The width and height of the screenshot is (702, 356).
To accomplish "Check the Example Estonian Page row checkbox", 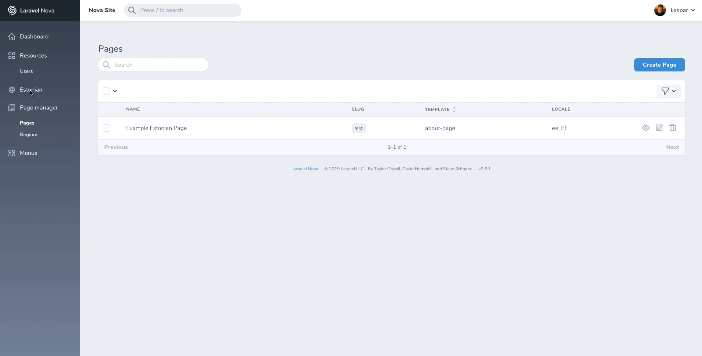I will (106, 128).
